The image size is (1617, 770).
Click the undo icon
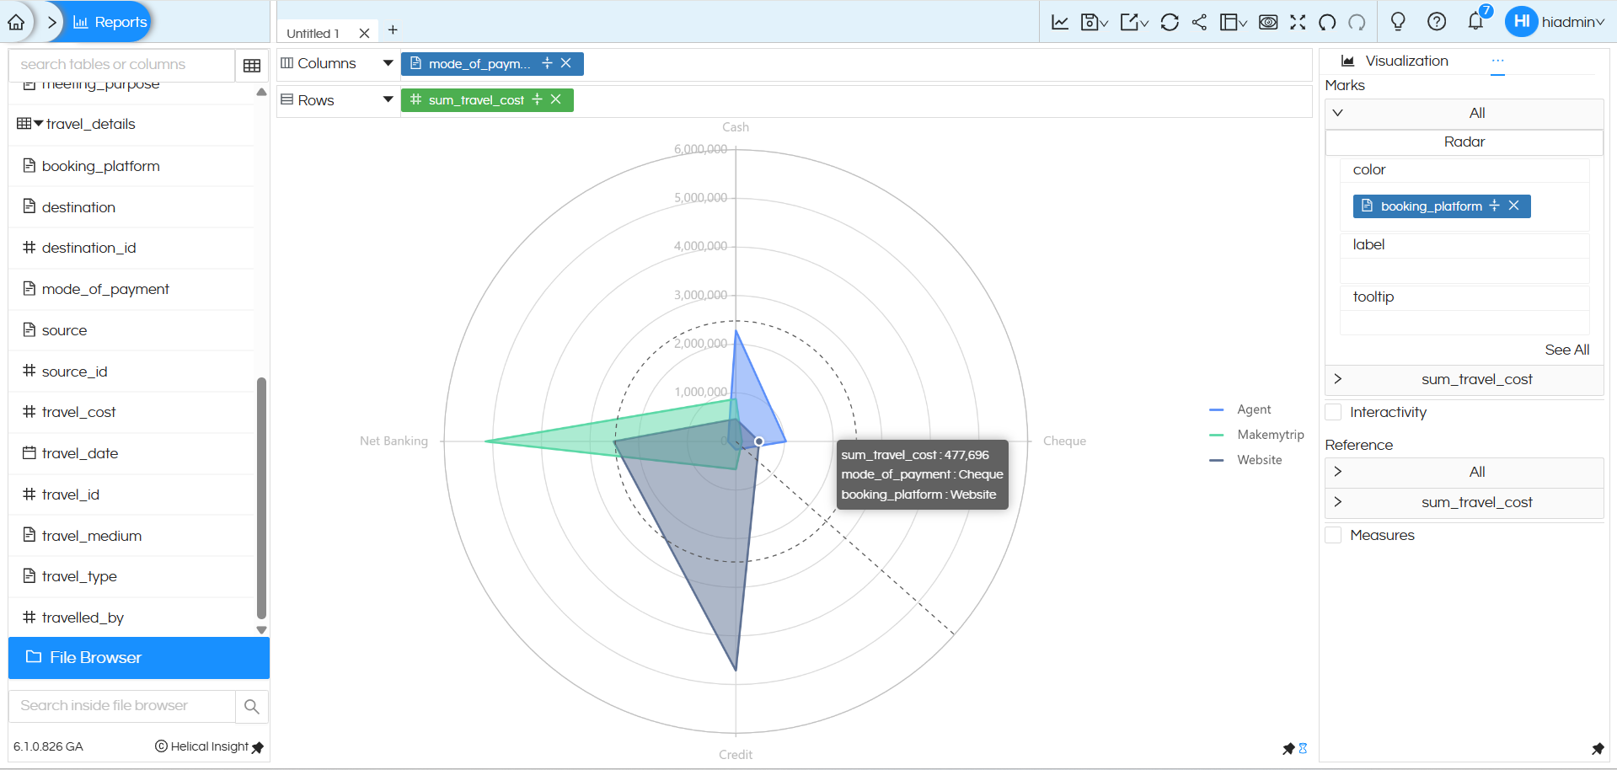pyautogui.click(x=1326, y=22)
